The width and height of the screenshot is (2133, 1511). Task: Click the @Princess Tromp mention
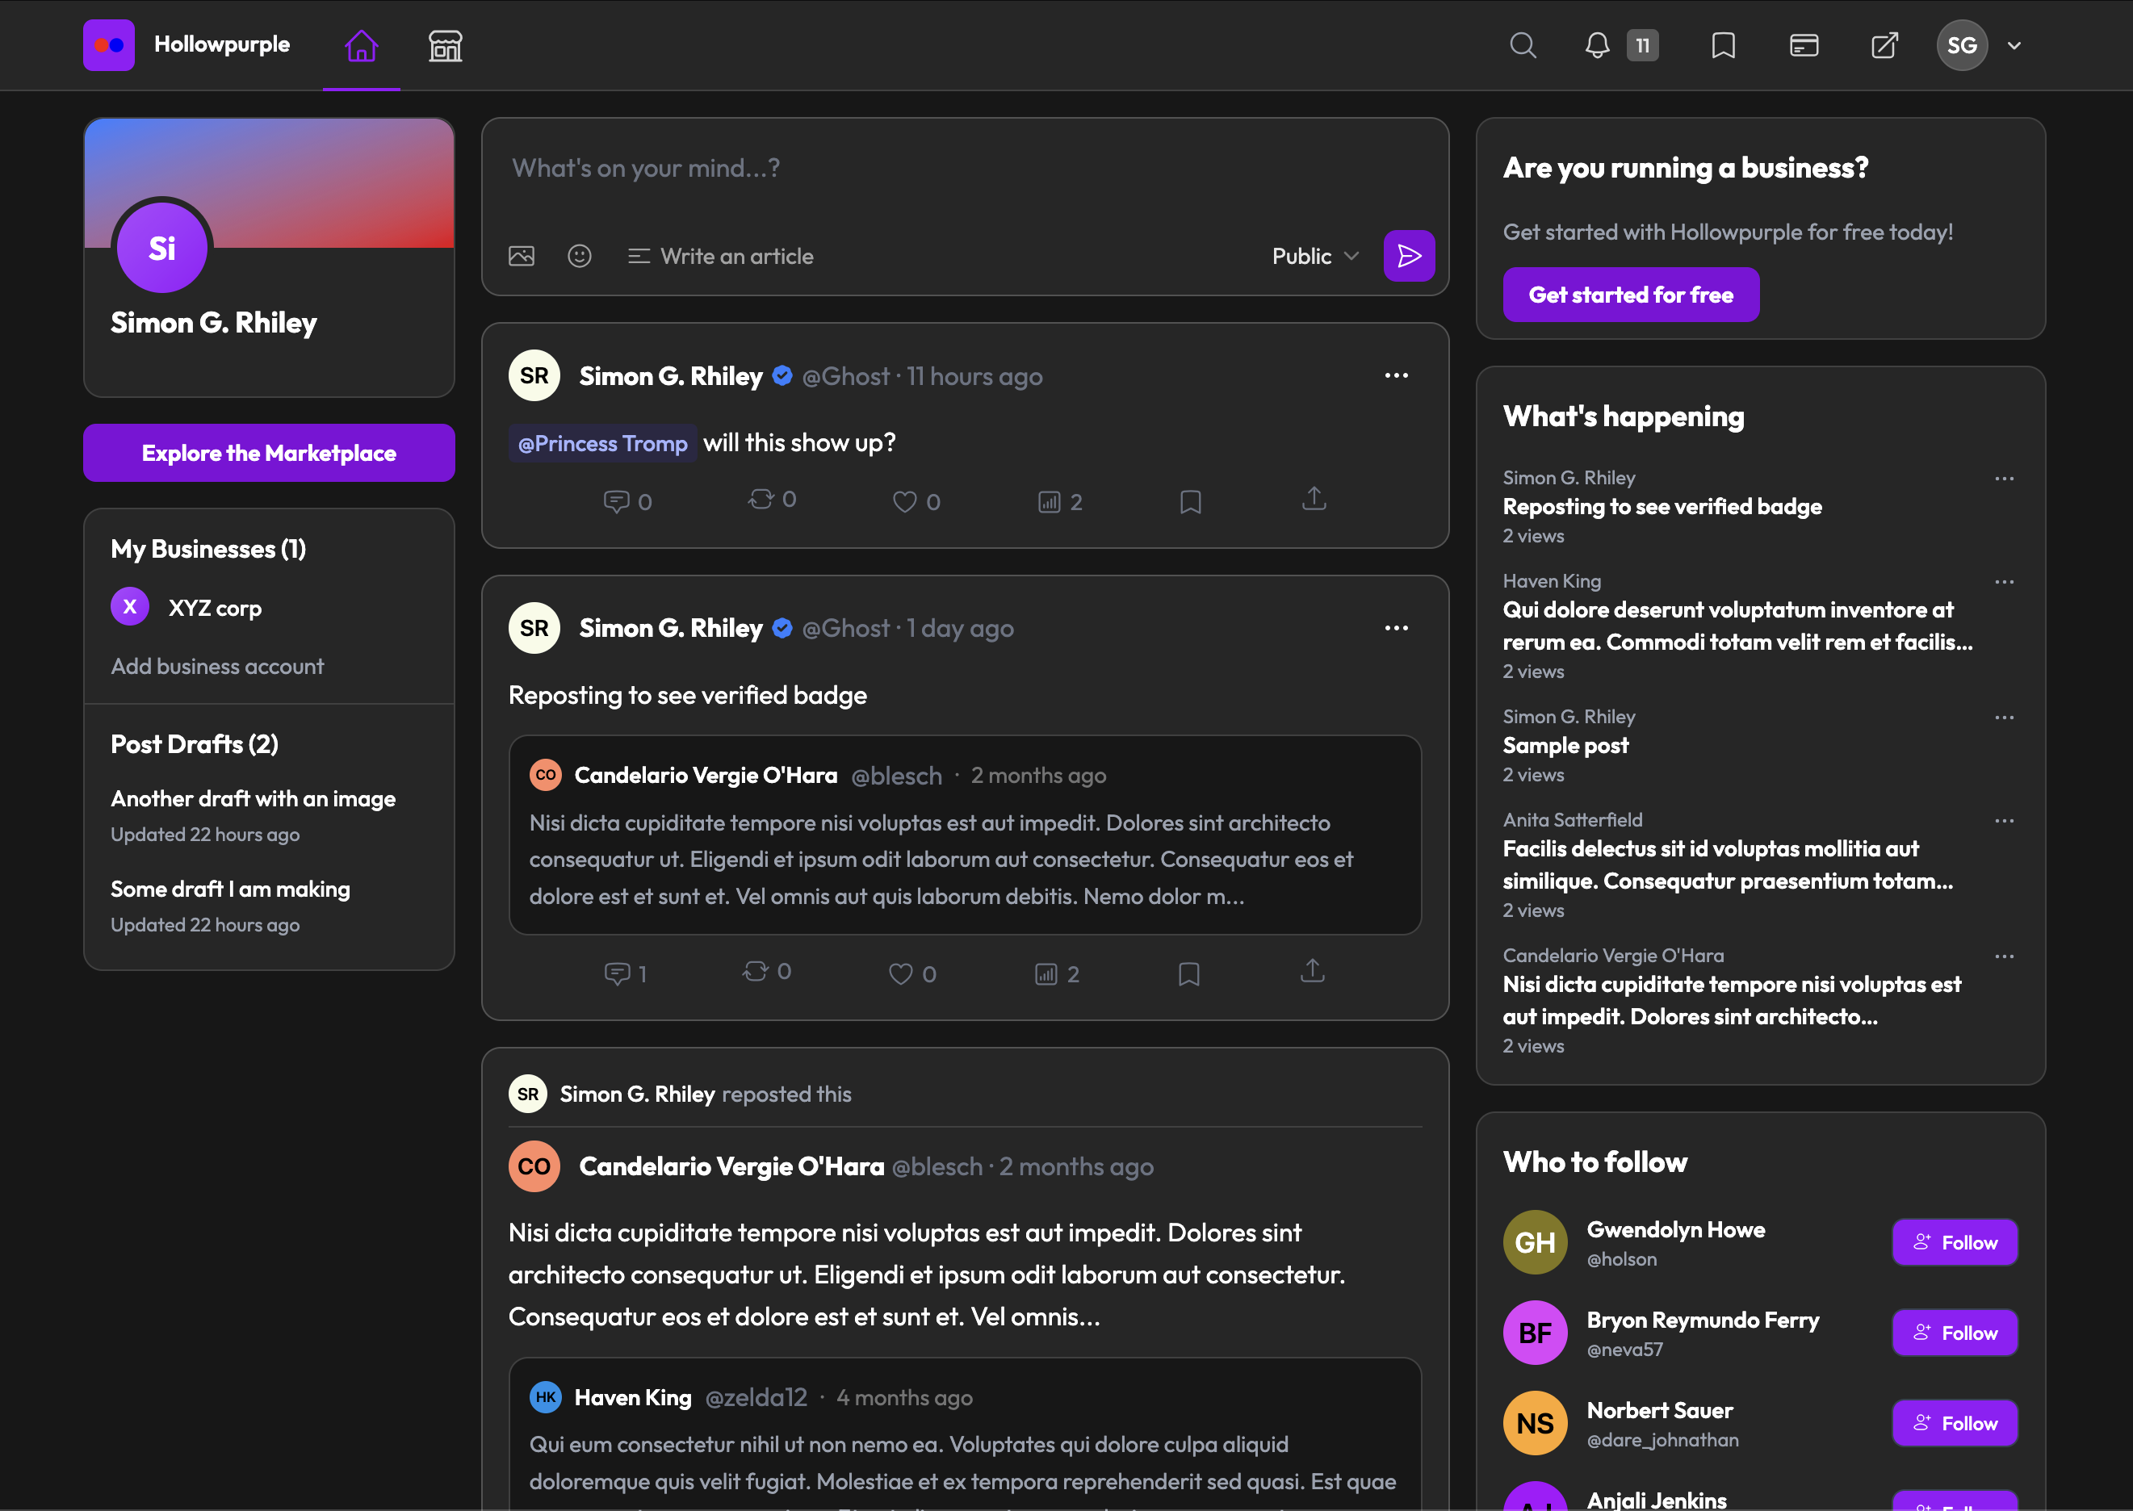(x=602, y=444)
